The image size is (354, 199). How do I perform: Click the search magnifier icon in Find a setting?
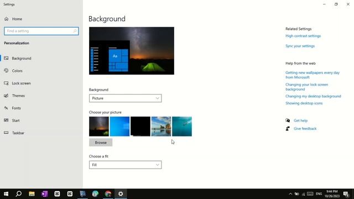[75, 31]
